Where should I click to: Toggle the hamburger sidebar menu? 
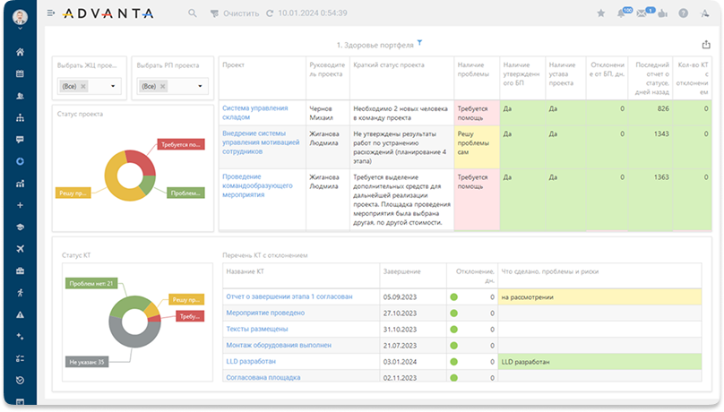coord(51,14)
